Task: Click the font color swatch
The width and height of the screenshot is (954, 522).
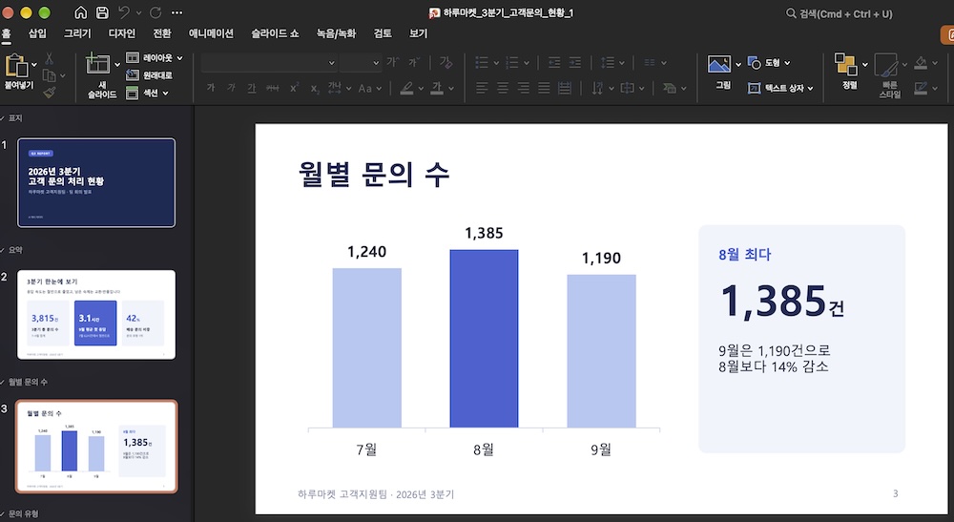Action: pyautogui.click(x=437, y=88)
